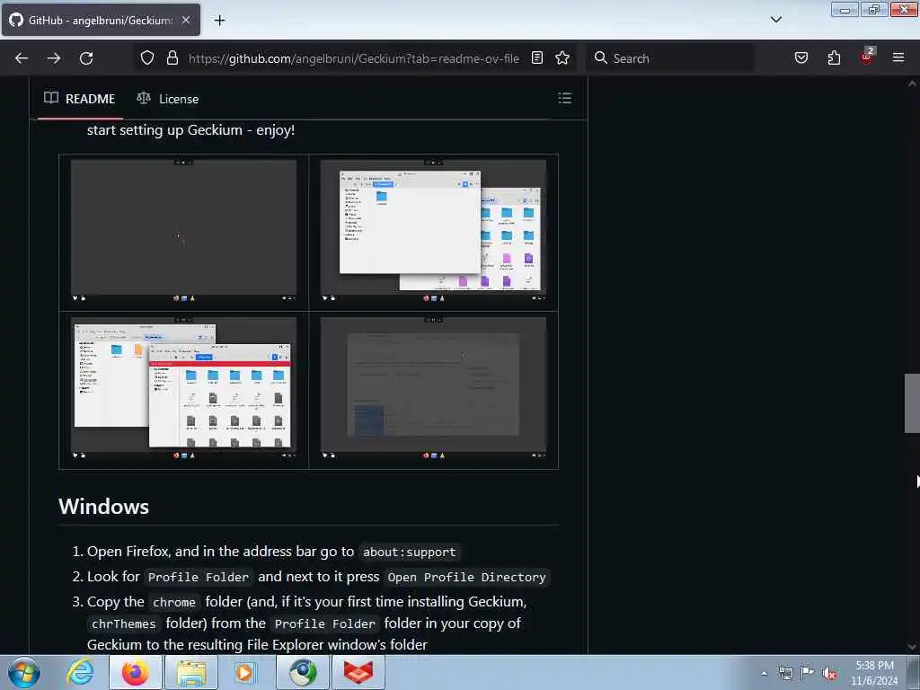This screenshot has width=920, height=690.
Task: Open the blue globe browser taskbar icon
Action: coord(303,672)
